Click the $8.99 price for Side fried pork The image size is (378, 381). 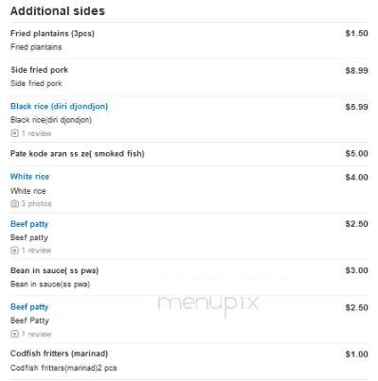[x=356, y=70]
